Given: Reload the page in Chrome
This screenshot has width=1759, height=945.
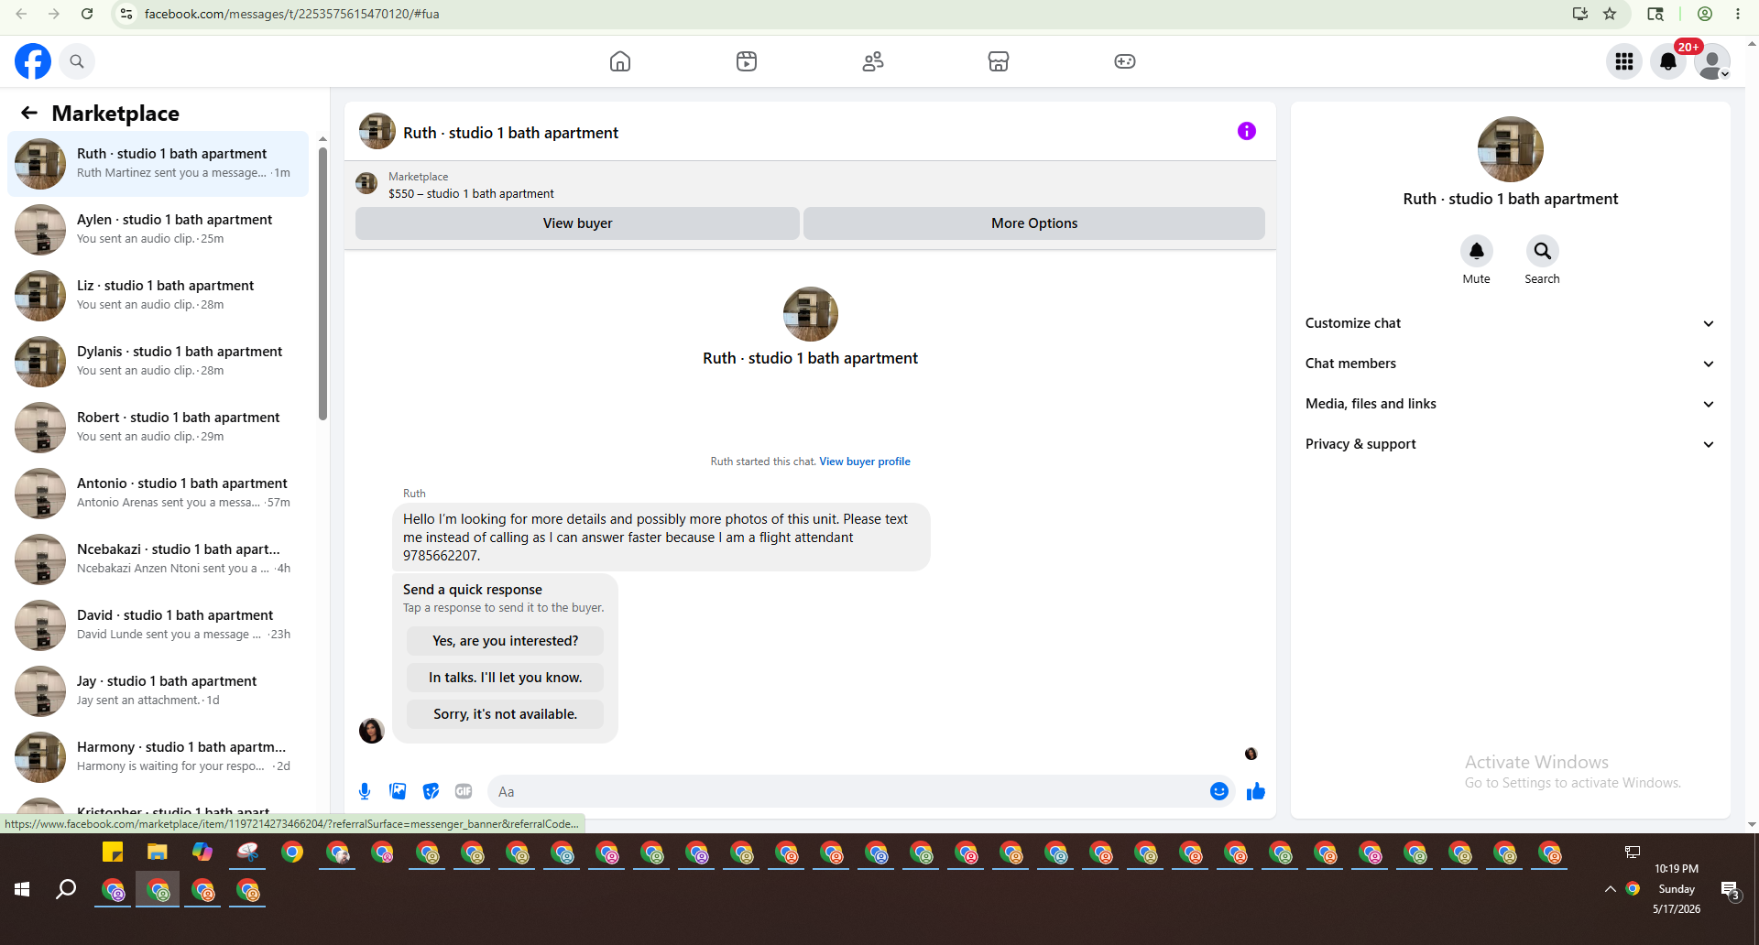Looking at the screenshot, I should (87, 14).
